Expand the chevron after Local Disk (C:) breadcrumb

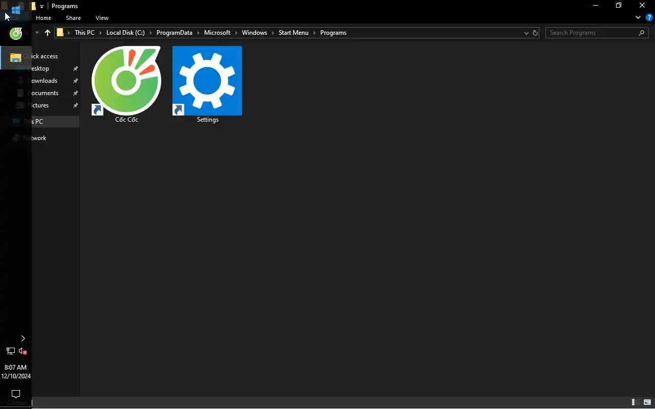point(150,33)
